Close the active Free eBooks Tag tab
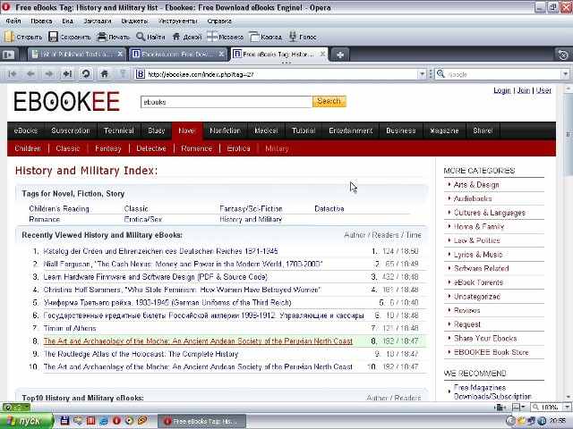This screenshot has height=429, width=573. [322, 54]
